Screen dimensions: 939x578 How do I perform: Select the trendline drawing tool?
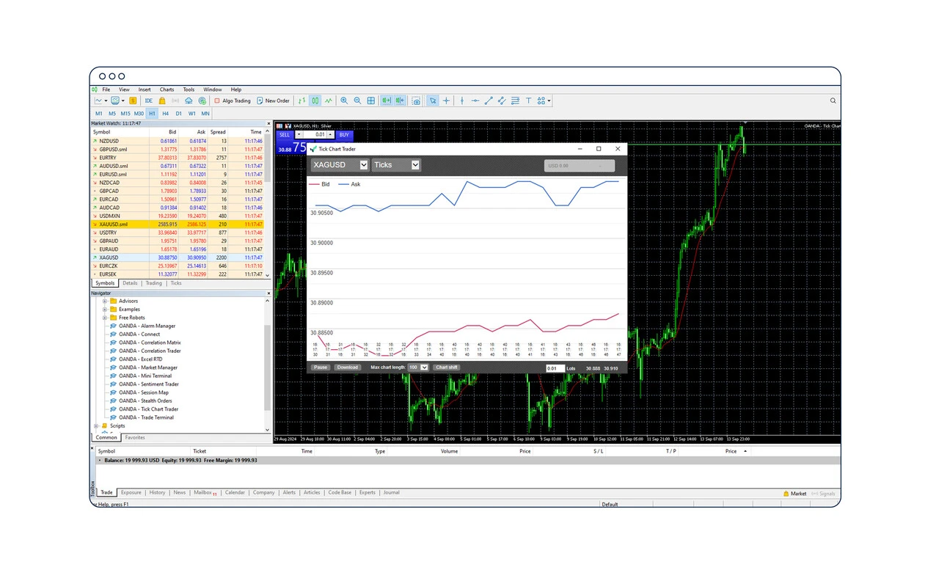(x=489, y=100)
